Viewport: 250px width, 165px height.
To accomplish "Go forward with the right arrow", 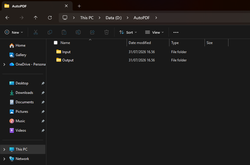I will click(x=22, y=18).
